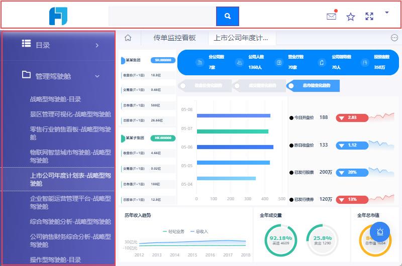Select the 上市公司年度计... tab
Image resolution: width=402 pixels, height=266 pixels.
pos(242,38)
